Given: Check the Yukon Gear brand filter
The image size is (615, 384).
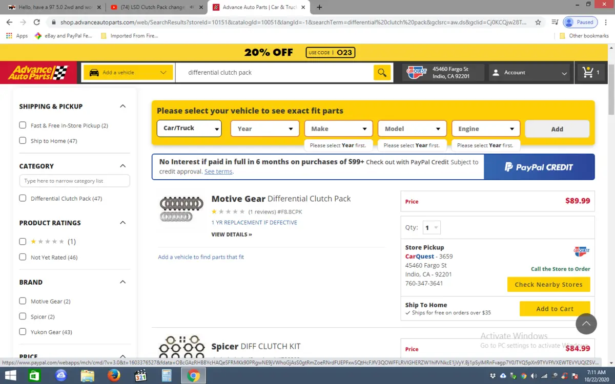Looking at the screenshot, I should tap(23, 332).
